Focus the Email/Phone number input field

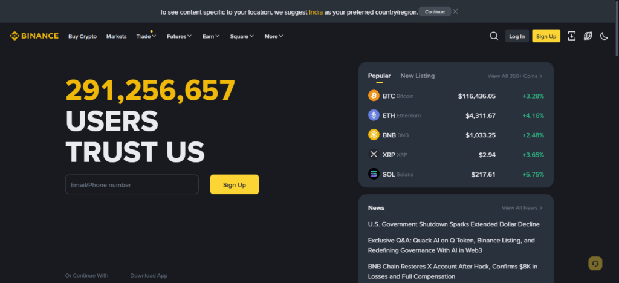click(132, 184)
